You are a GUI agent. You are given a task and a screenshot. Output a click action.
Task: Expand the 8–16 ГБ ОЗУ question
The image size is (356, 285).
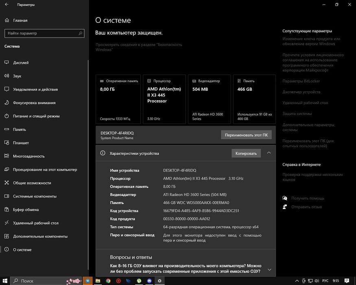[x=269, y=270]
